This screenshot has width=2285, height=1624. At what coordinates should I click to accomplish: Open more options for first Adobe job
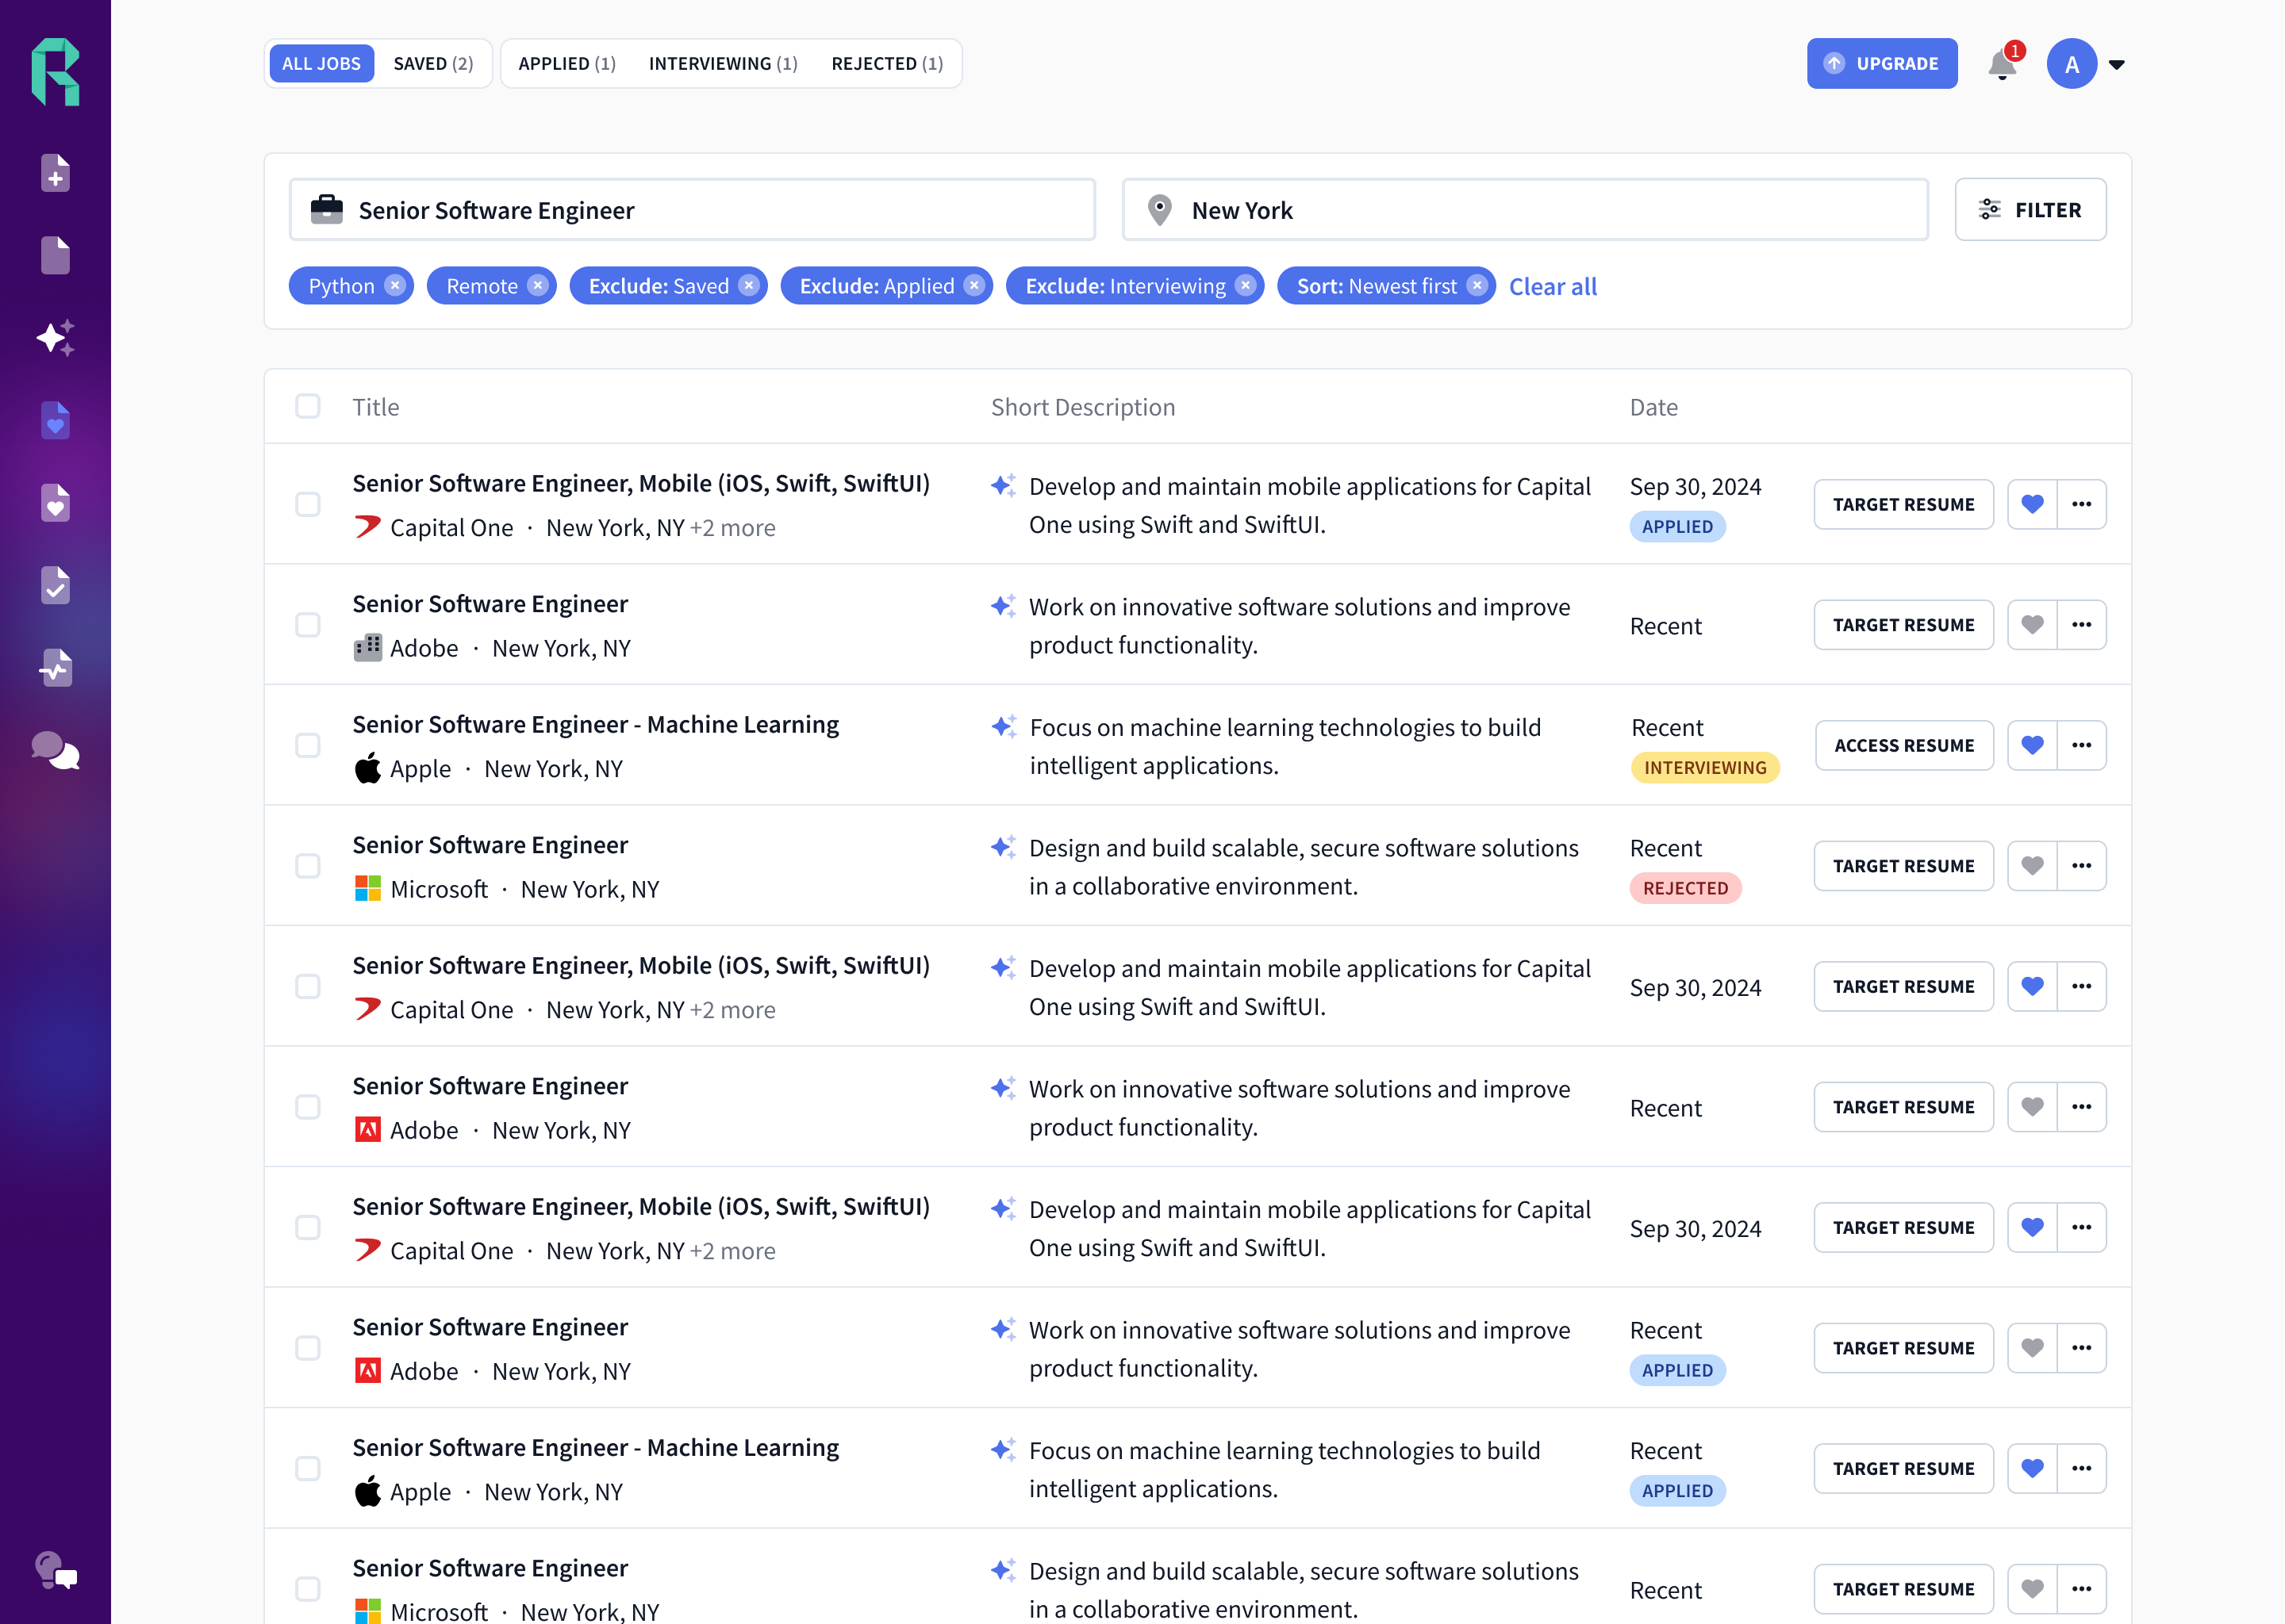pos(2082,625)
